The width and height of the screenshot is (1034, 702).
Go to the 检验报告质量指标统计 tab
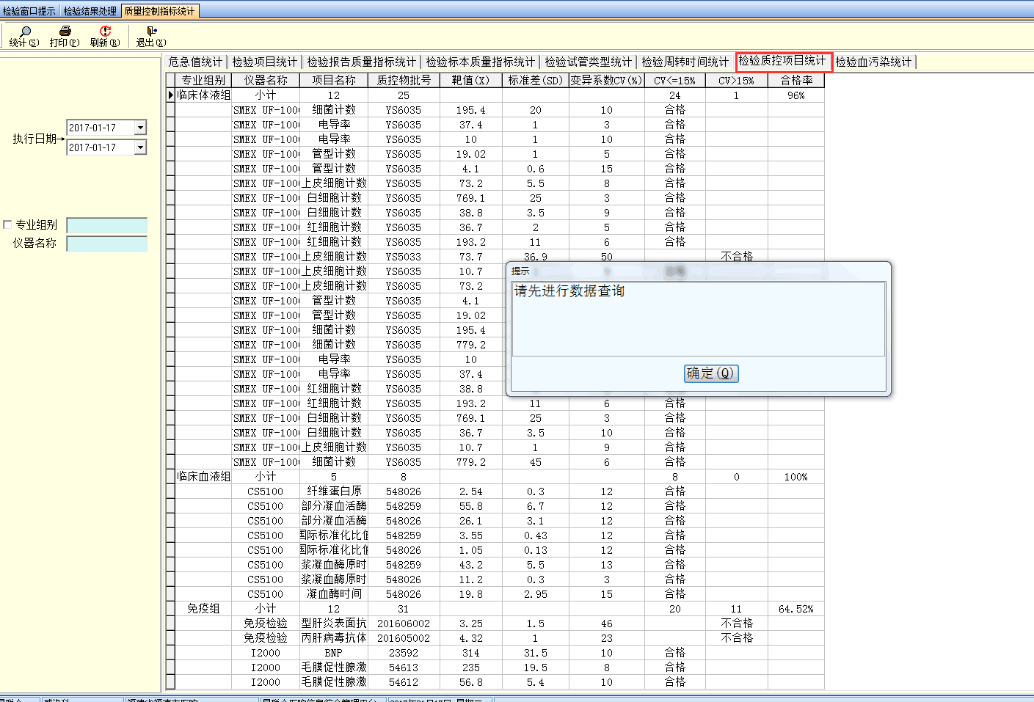[361, 62]
